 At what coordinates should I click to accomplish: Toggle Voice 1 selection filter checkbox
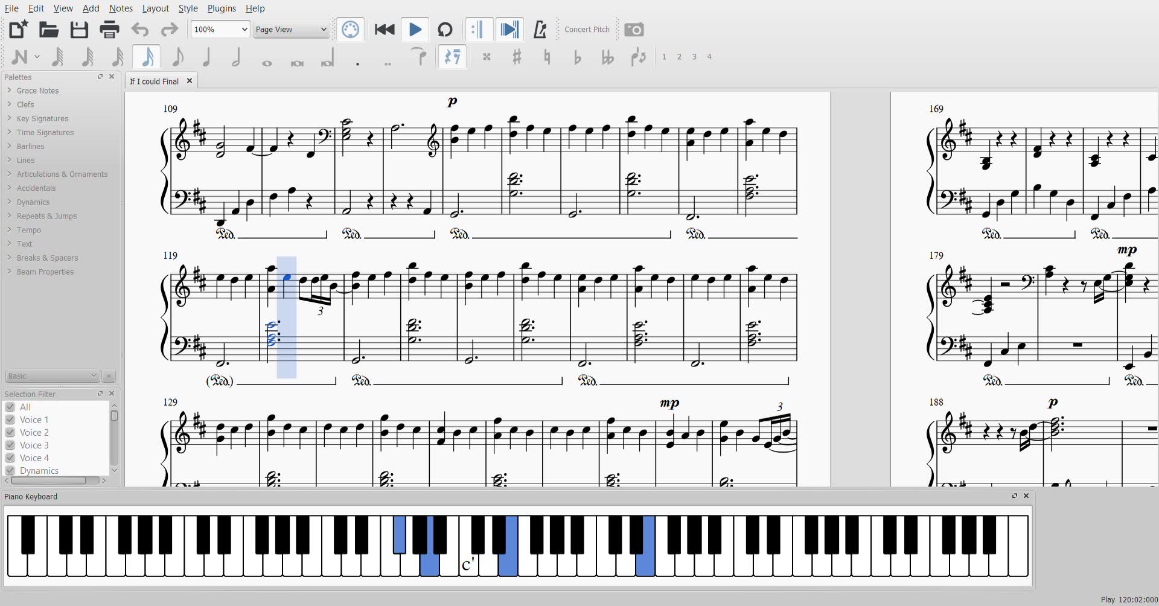(x=10, y=419)
